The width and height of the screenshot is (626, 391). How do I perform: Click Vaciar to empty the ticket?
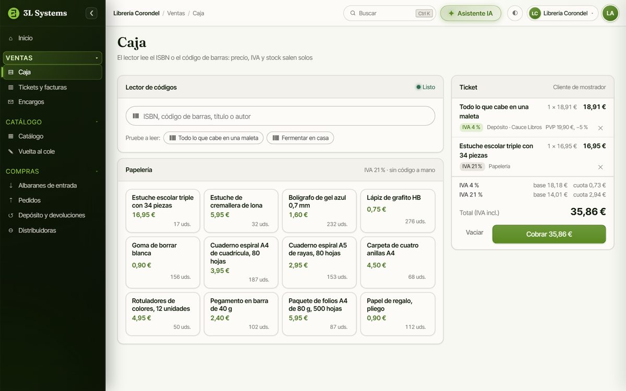point(475,233)
